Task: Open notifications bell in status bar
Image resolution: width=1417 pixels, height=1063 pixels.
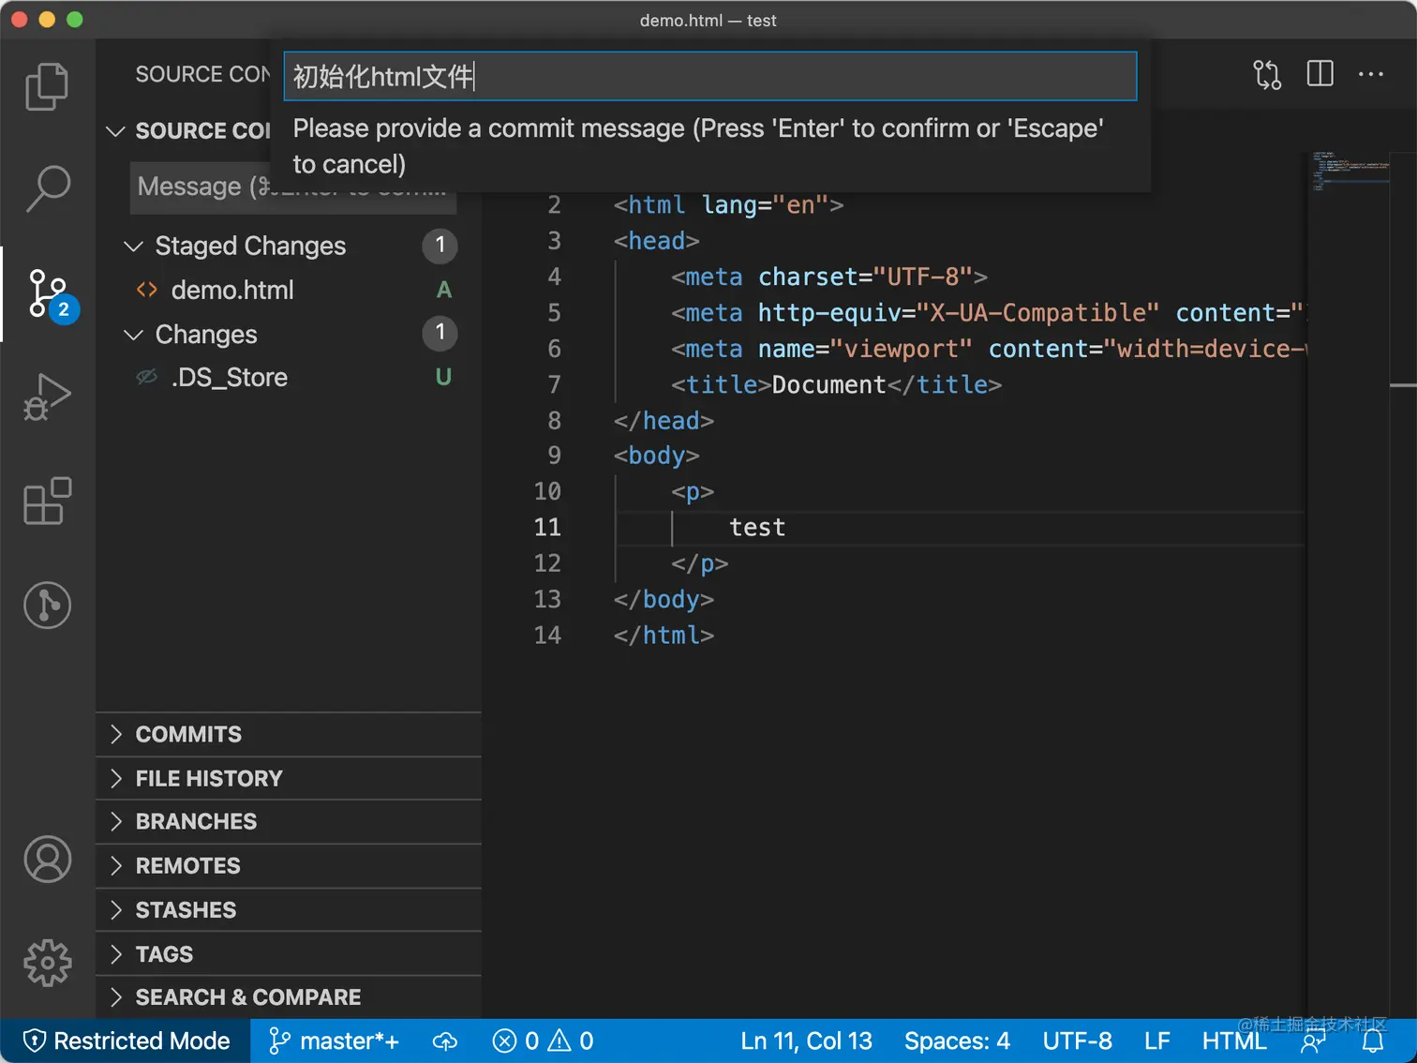Action: pos(1373,1041)
